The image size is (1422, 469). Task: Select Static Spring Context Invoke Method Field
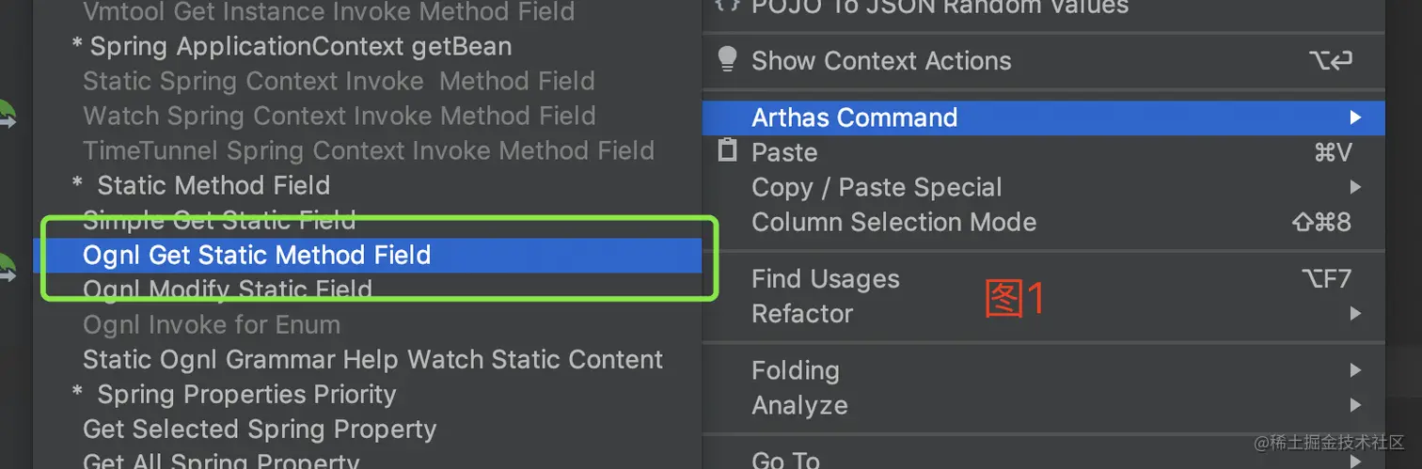point(339,81)
